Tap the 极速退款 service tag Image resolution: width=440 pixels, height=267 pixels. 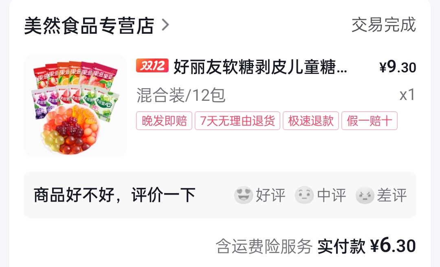click(311, 121)
